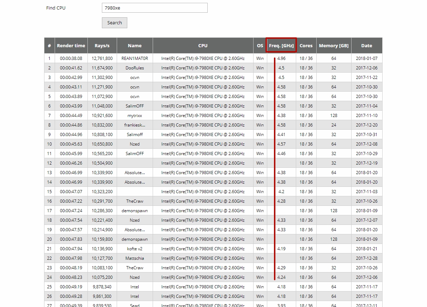
Task: Sort by Date column header
Action: [366, 45]
